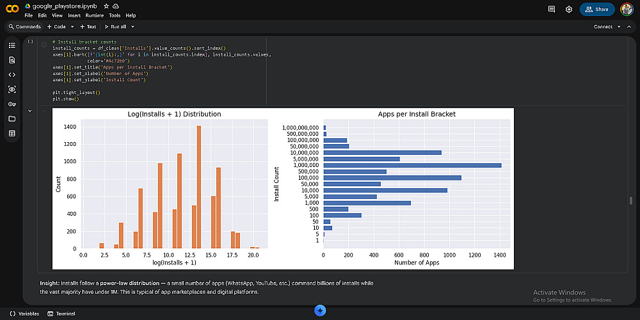640x320 pixels.
Task: Open the Files folder icon
Action: pos(12,119)
